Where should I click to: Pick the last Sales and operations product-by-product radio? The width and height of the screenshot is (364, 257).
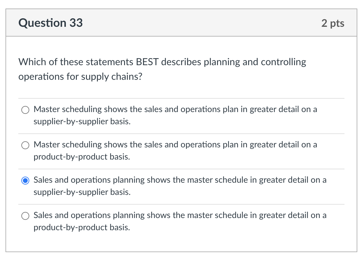[25, 216]
